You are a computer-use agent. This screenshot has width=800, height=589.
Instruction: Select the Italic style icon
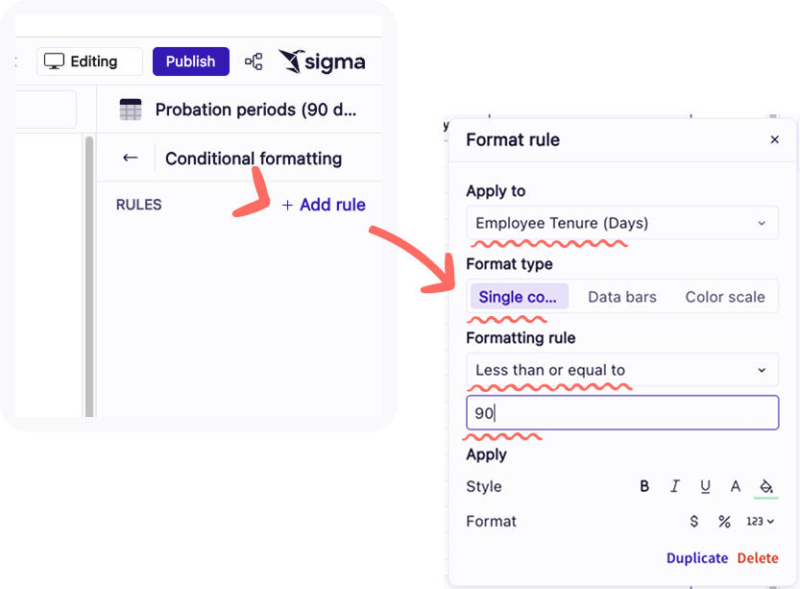(674, 486)
